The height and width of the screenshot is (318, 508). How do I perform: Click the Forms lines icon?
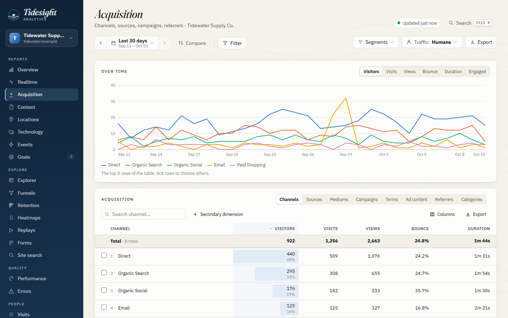point(11,243)
